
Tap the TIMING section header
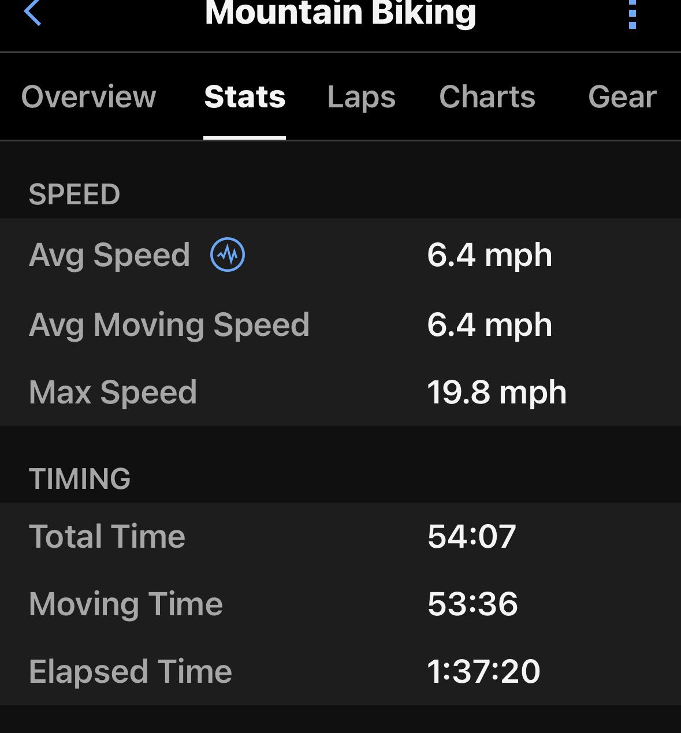80,478
